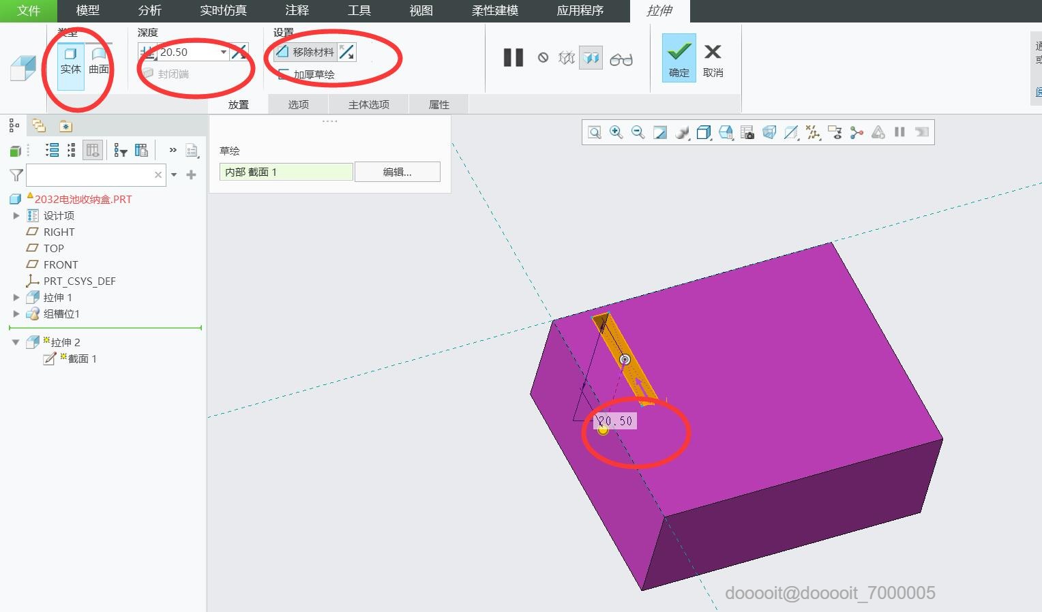Viewport: 1042px width, 612px height.
Task: Select 2032电池收纳盒.PRT root node
Action: pyautogui.click(x=83, y=199)
